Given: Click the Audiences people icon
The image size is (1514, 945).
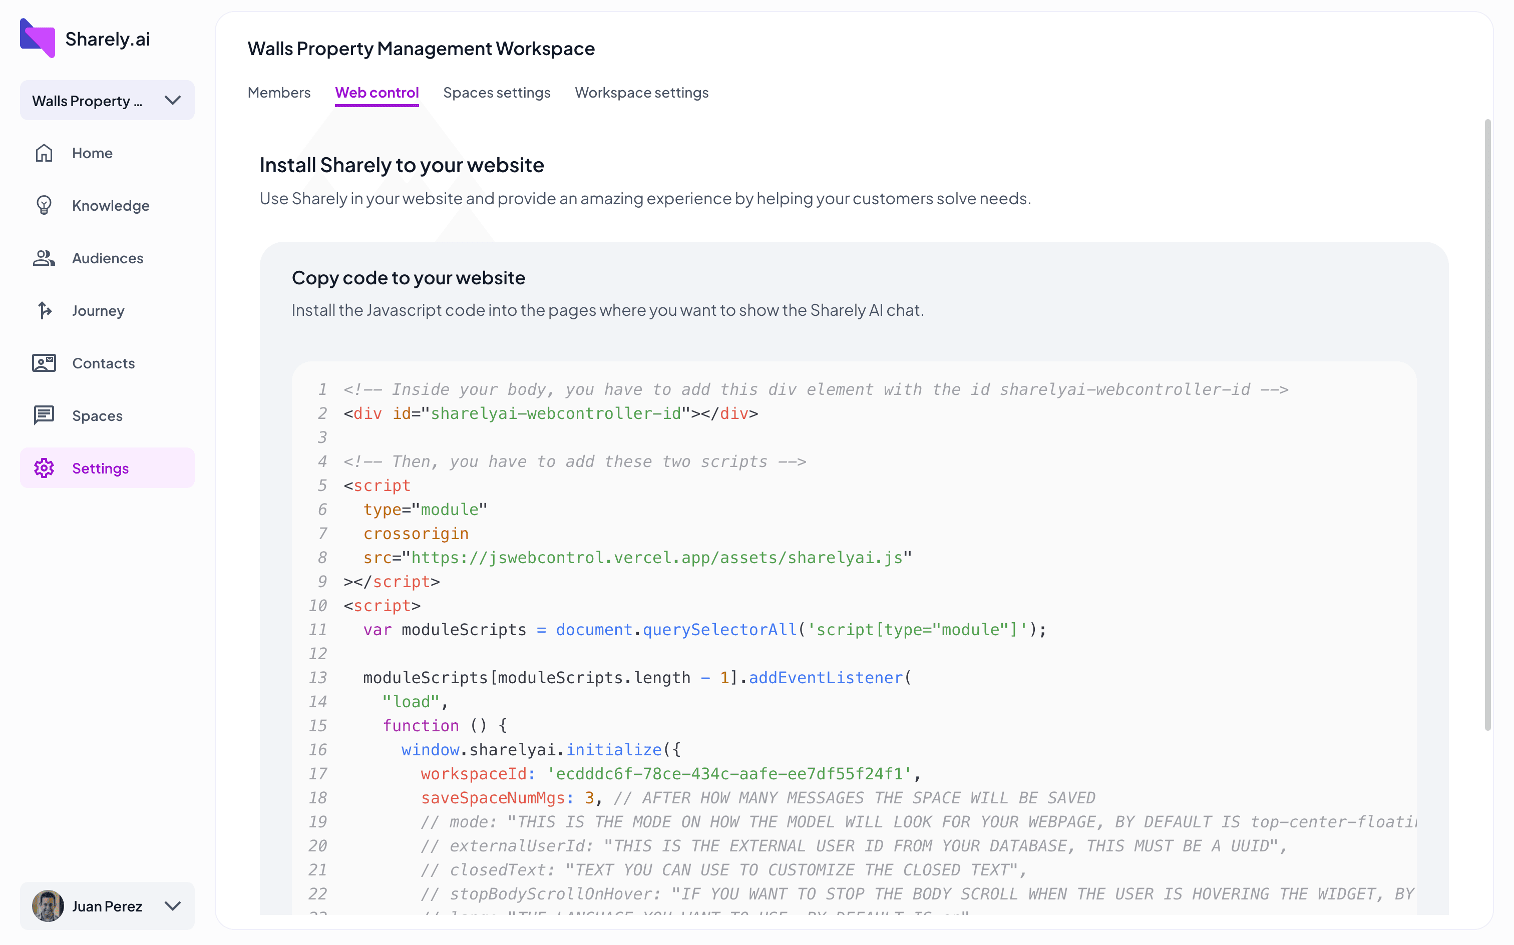Looking at the screenshot, I should pyautogui.click(x=44, y=258).
